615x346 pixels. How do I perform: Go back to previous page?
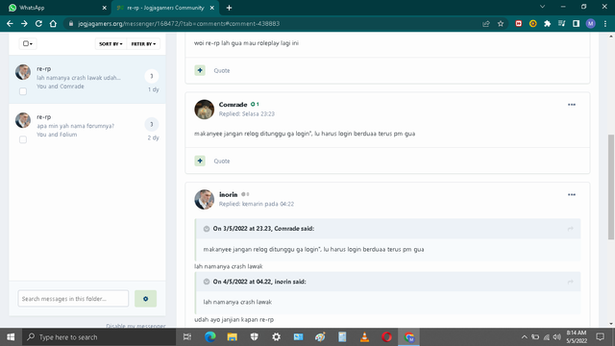(x=10, y=23)
